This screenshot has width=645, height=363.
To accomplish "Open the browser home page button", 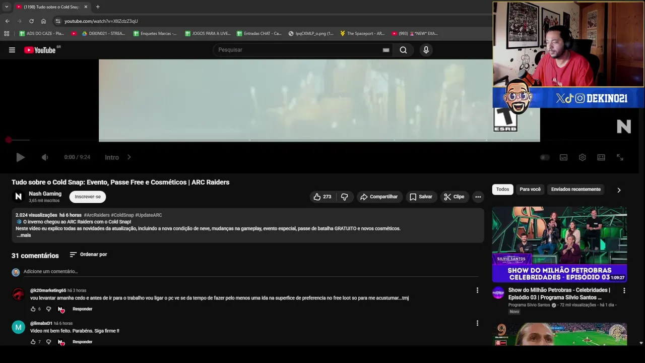I will tap(43, 21).
